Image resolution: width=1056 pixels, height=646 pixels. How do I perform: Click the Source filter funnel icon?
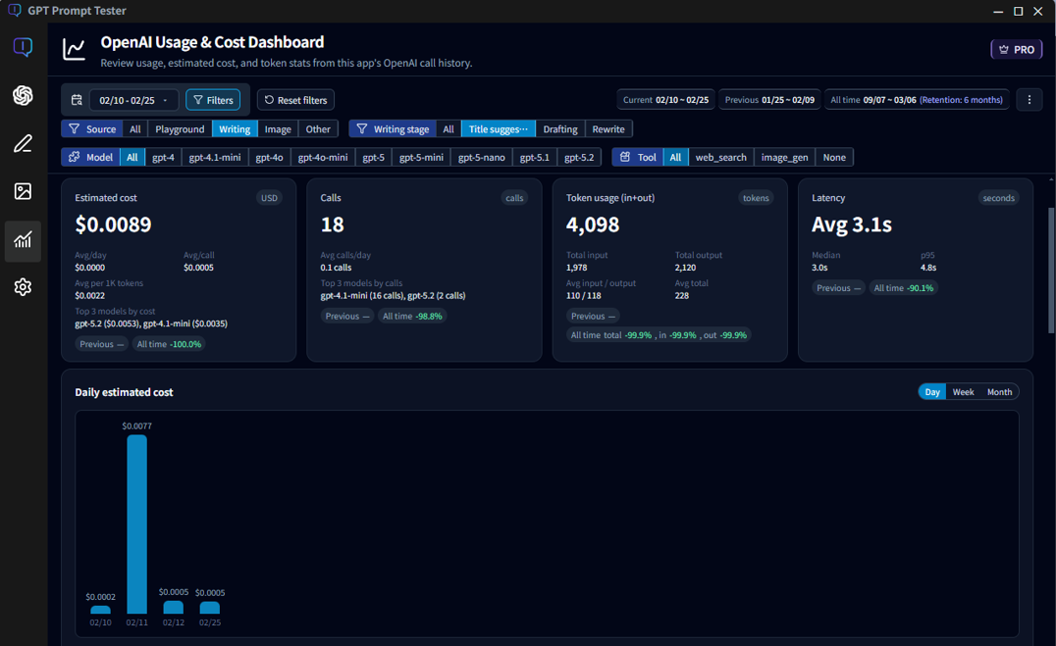pyautogui.click(x=76, y=128)
